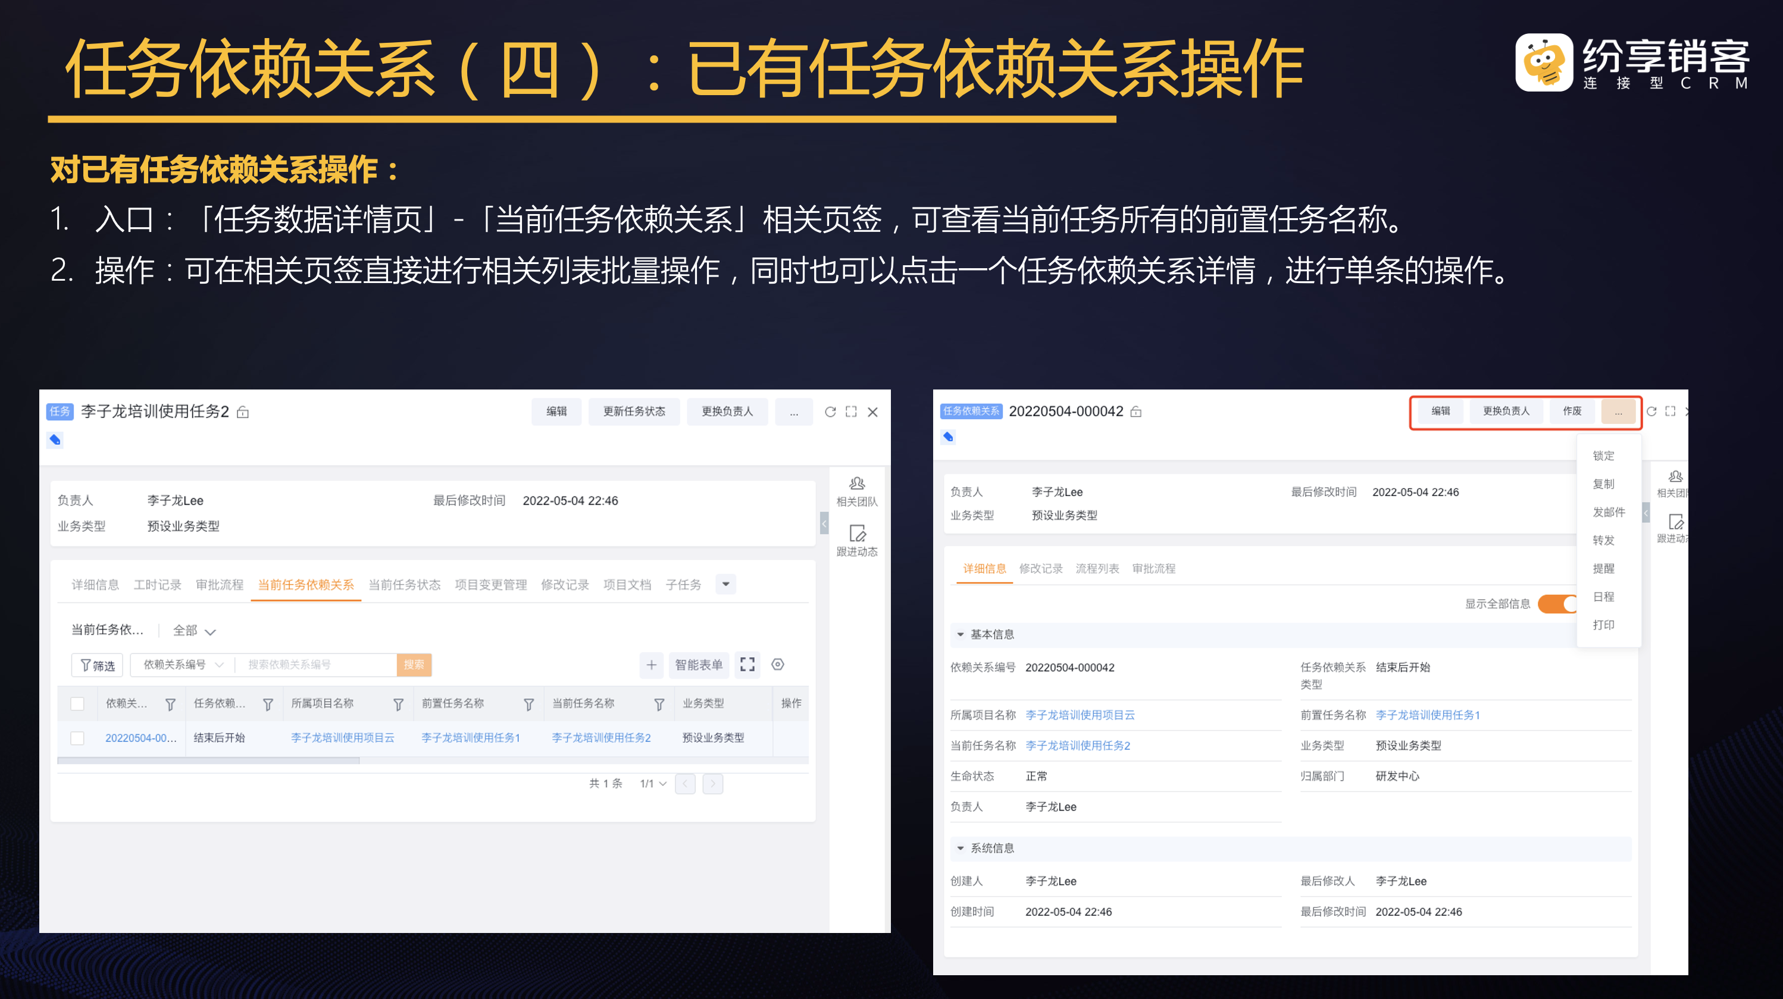Check the select-all header checkbox
The height and width of the screenshot is (999, 1783).
77,703
